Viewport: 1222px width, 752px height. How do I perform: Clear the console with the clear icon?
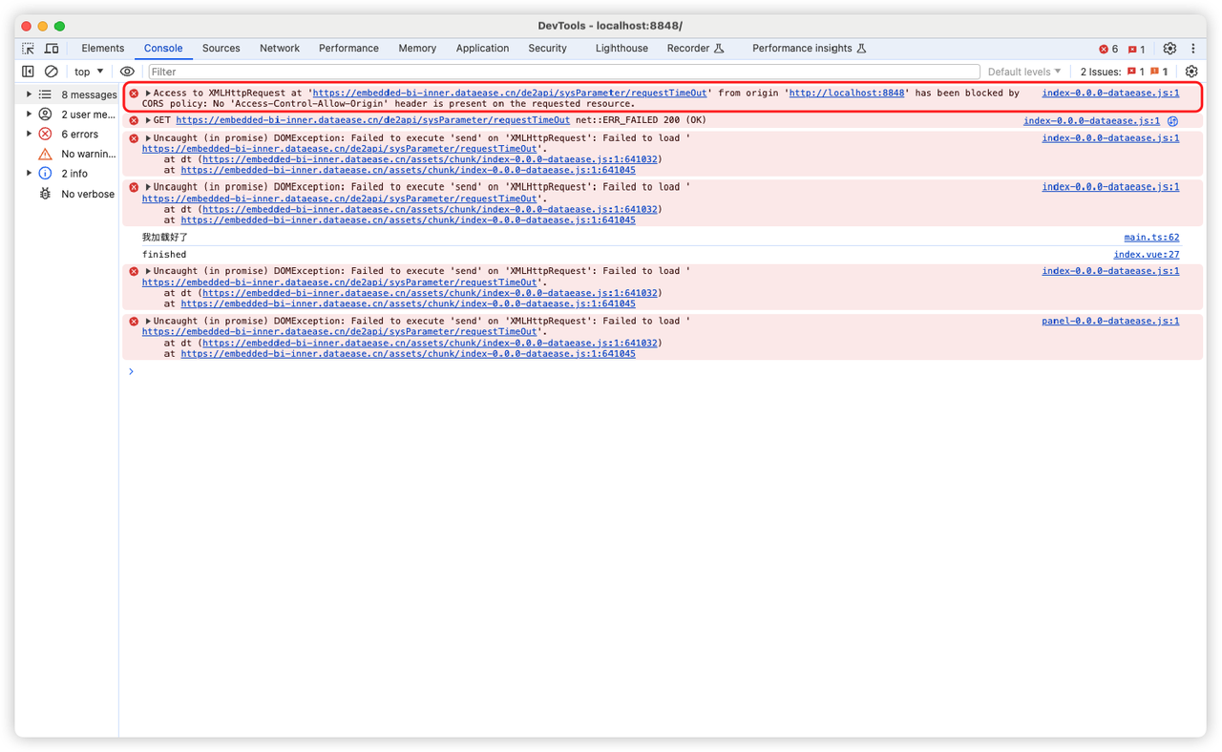(x=52, y=72)
